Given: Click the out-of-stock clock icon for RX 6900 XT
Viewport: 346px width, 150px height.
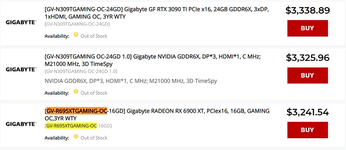Looking at the screenshot, I should (x=76, y=136).
